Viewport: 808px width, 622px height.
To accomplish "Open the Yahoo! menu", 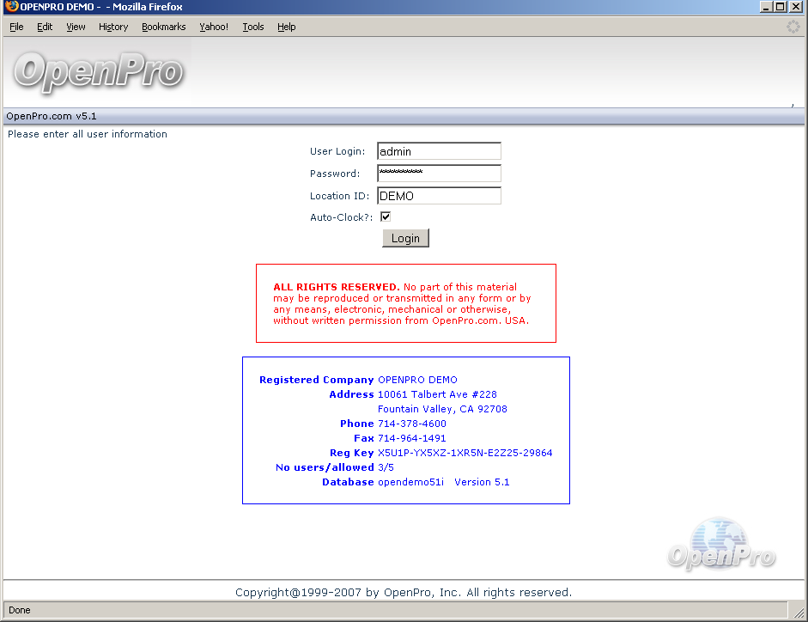I will tap(214, 27).
